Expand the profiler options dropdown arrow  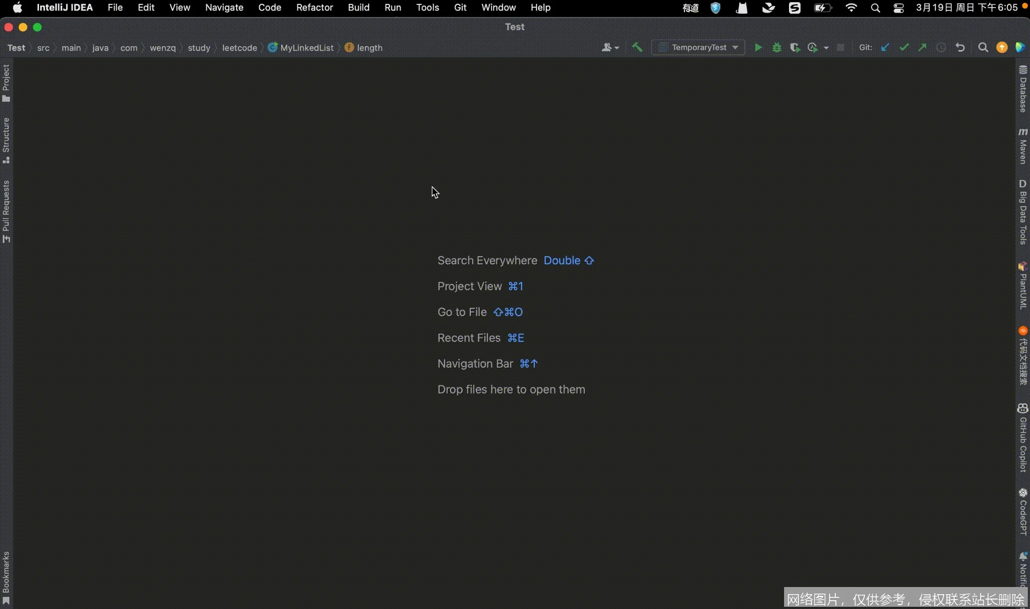point(827,47)
